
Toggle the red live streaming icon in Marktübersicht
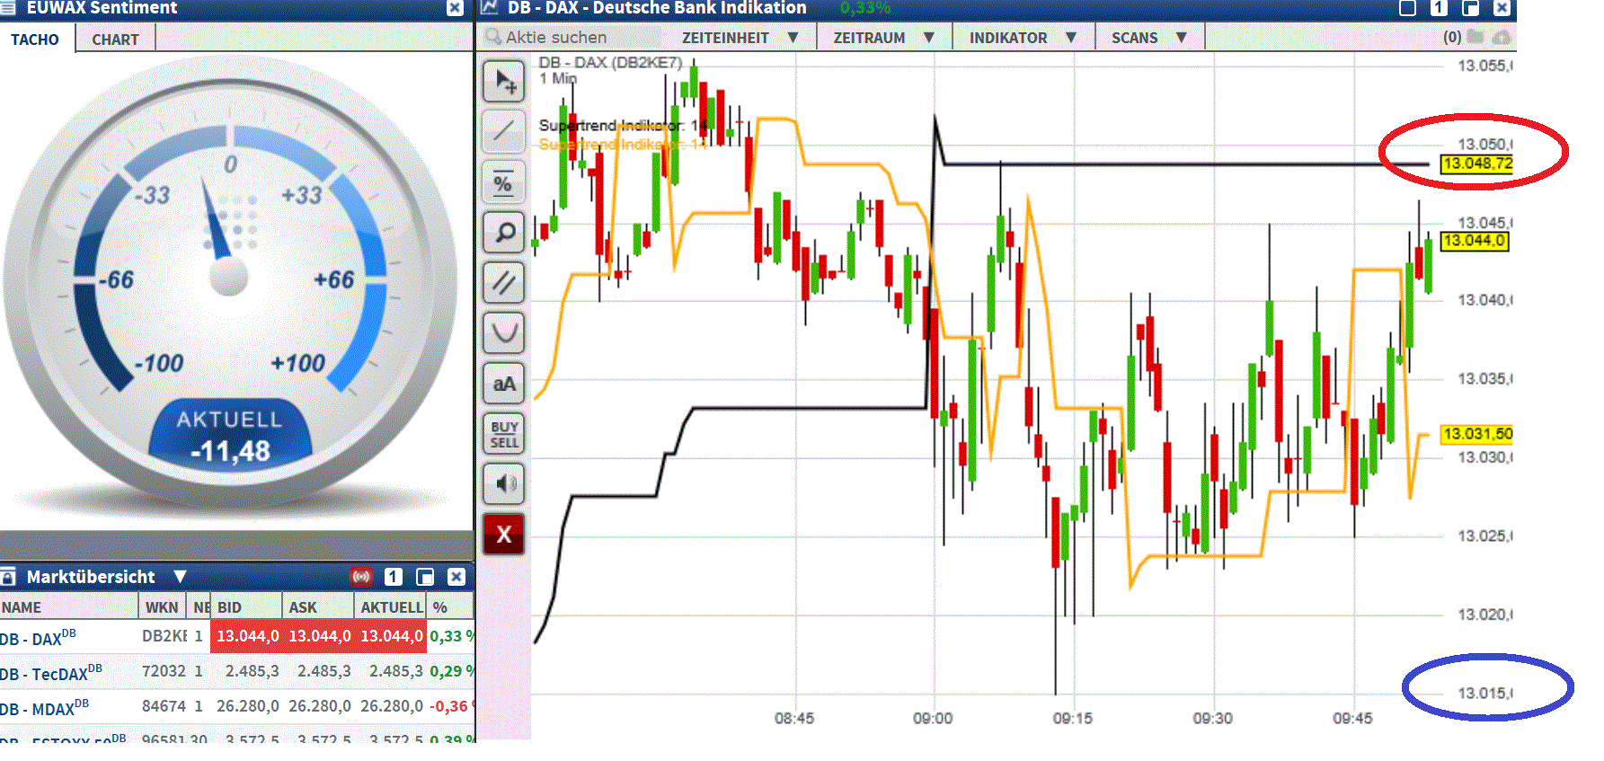361,577
